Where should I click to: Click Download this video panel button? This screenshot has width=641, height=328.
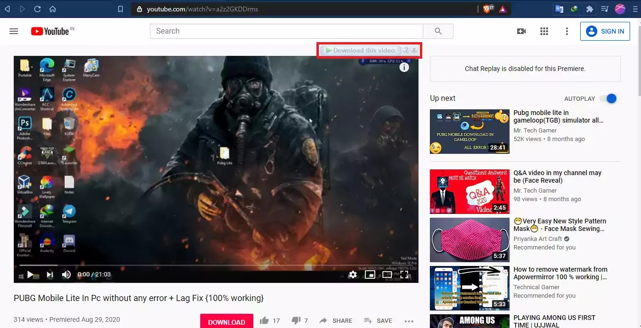361,50
